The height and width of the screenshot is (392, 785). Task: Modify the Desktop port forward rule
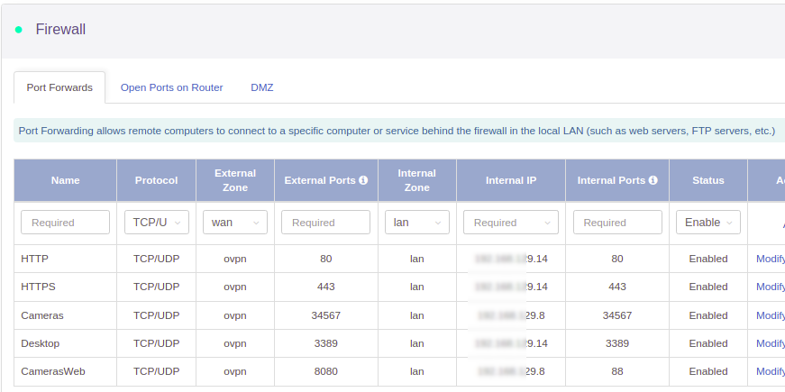[x=771, y=343]
